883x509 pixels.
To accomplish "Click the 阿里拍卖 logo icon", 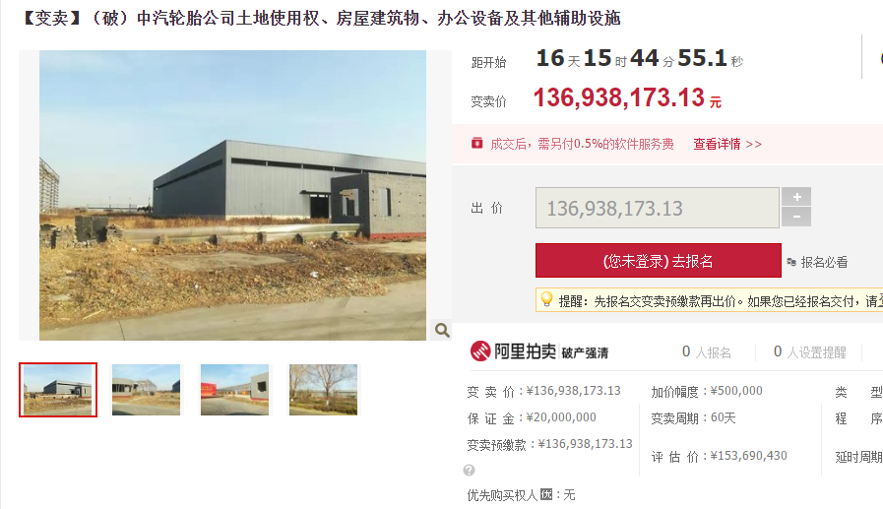I will [480, 351].
